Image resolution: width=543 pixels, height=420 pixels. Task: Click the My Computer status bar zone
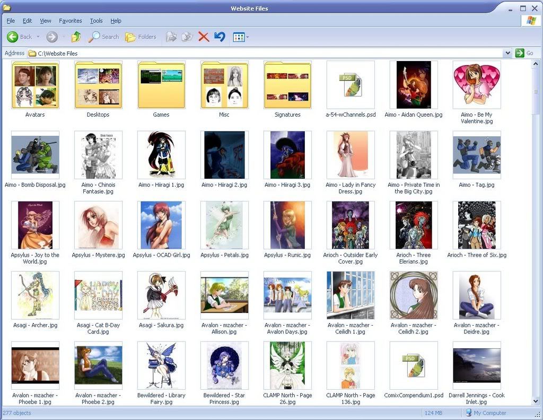486,413
